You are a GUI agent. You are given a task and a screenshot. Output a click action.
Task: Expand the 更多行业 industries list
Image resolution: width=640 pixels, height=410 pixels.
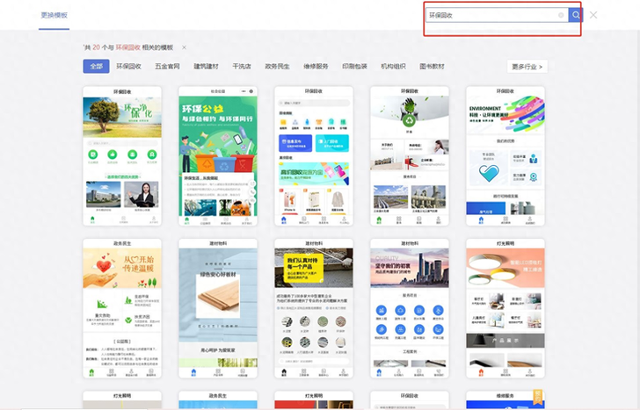tap(527, 67)
